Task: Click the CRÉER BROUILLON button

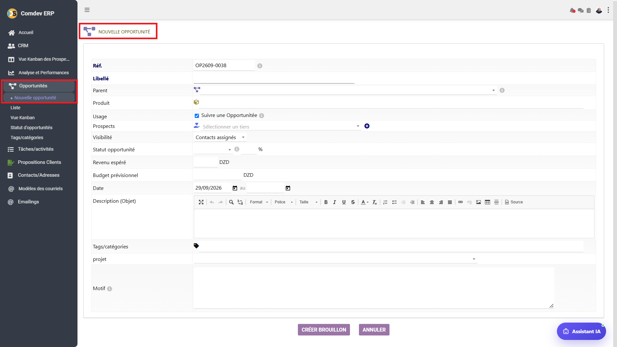Action: pyautogui.click(x=324, y=330)
